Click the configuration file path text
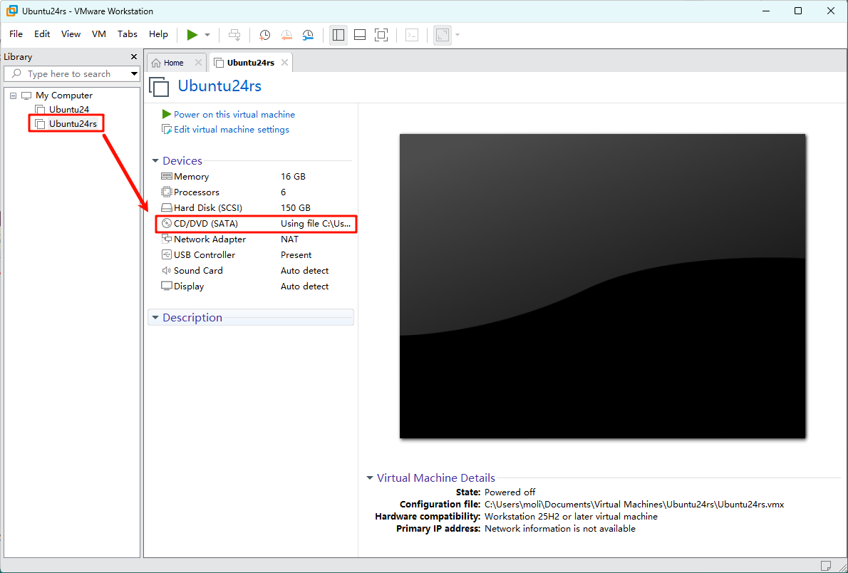The width and height of the screenshot is (848, 573). pos(634,505)
